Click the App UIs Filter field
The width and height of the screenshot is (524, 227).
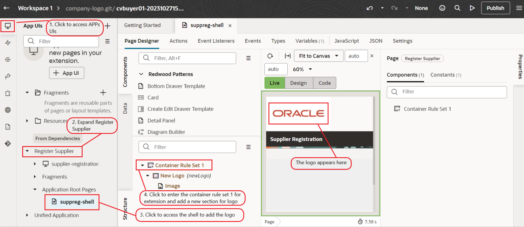click(x=61, y=41)
